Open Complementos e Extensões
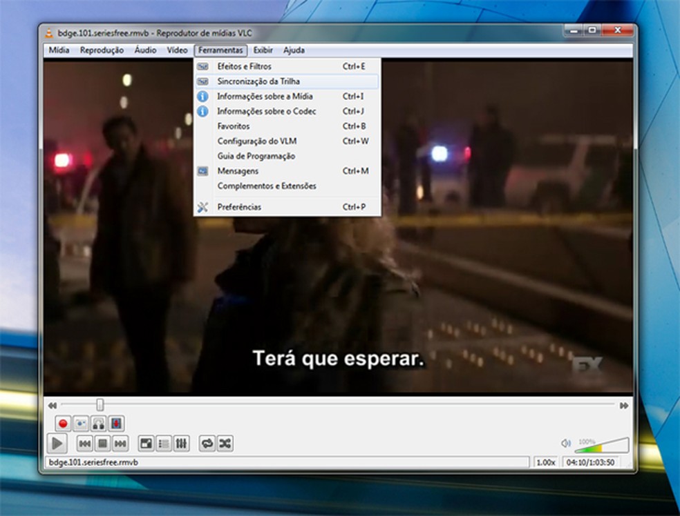This screenshot has width=680, height=516. pos(287,186)
